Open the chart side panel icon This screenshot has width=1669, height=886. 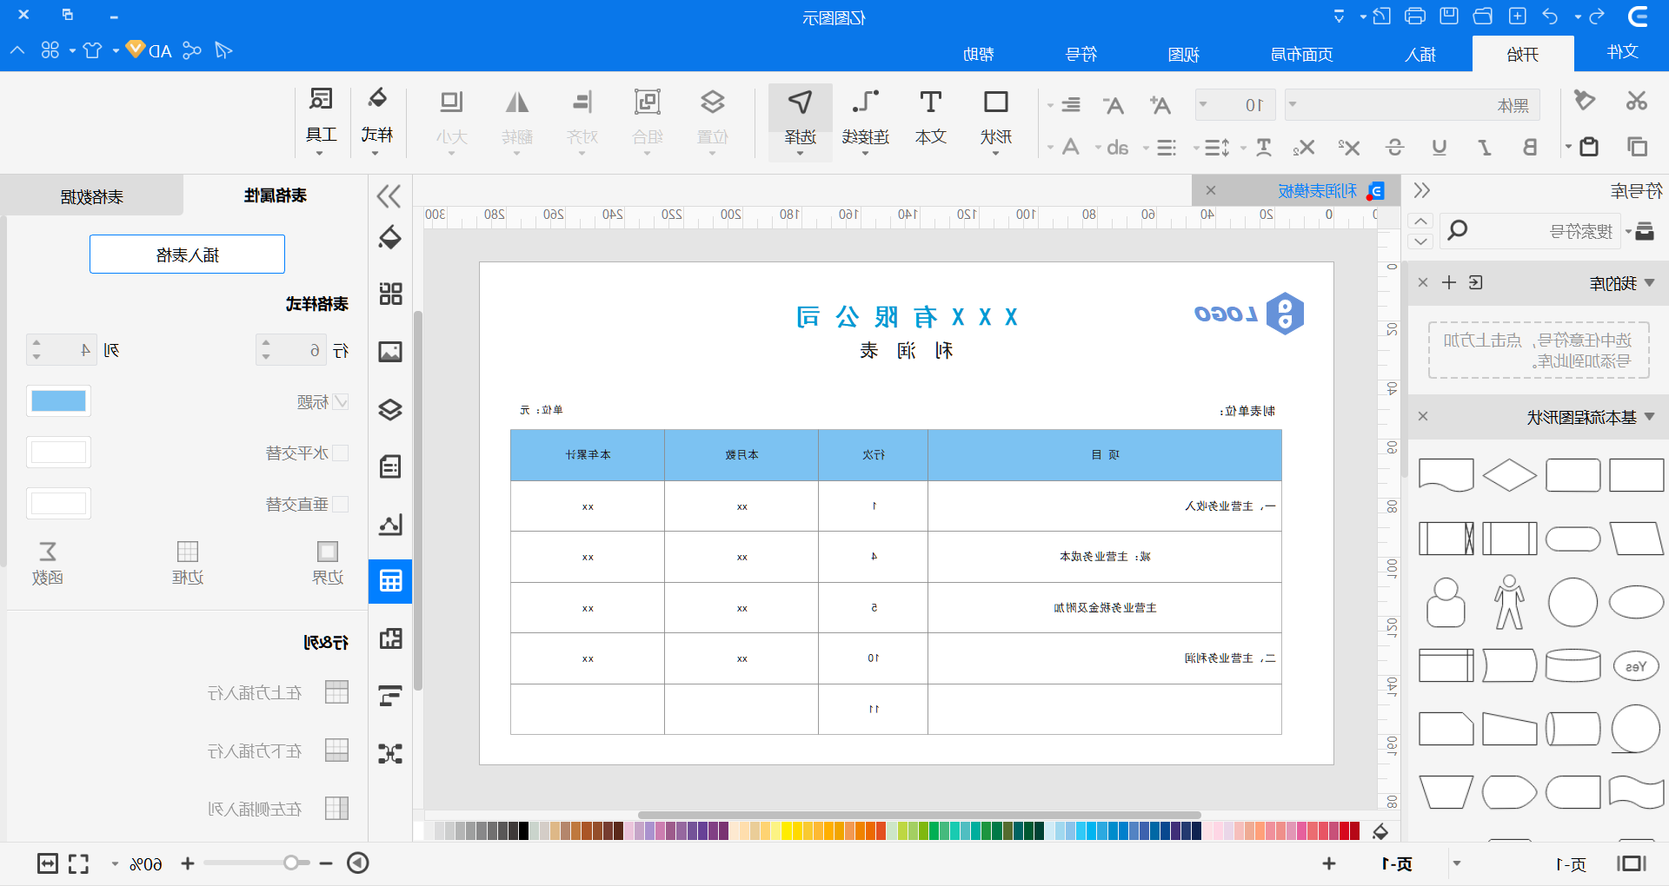(390, 525)
